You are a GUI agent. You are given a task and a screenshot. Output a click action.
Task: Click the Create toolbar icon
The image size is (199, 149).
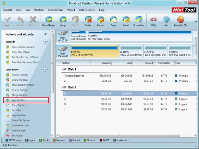click(x=75, y=21)
